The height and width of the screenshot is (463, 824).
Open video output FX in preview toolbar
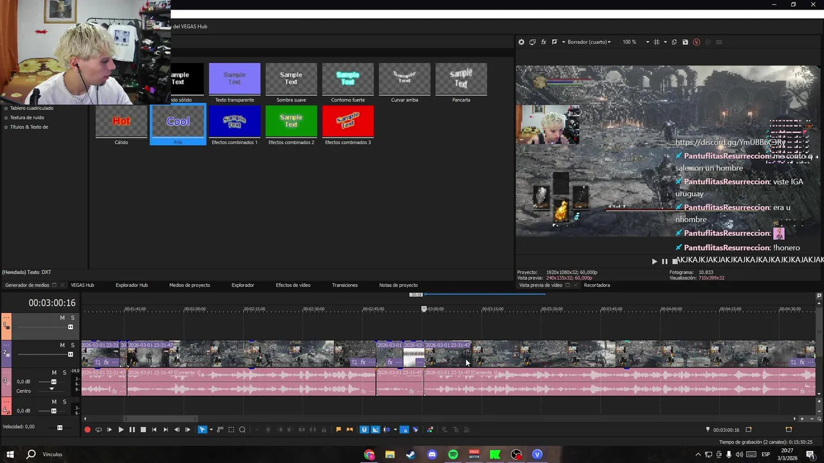click(x=543, y=42)
